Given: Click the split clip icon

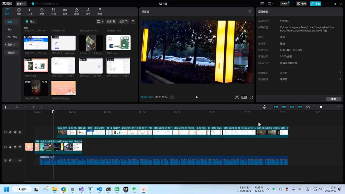Looking at the screenshot, I should (33, 107).
